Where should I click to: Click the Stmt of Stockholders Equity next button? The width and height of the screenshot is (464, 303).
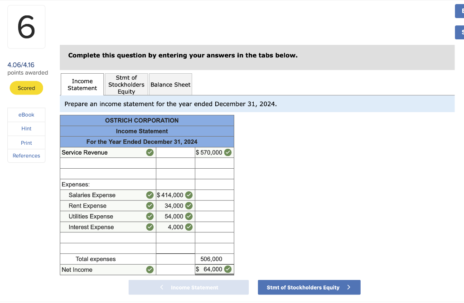[x=309, y=287]
